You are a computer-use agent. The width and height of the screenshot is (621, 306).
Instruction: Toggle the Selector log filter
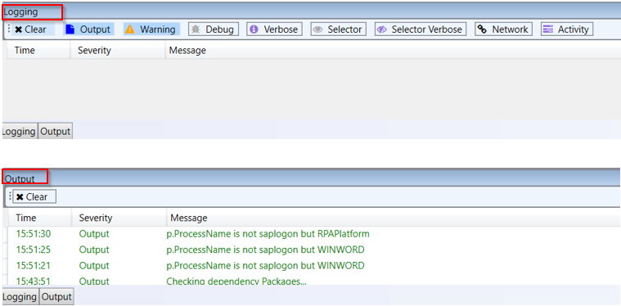[x=338, y=29]
